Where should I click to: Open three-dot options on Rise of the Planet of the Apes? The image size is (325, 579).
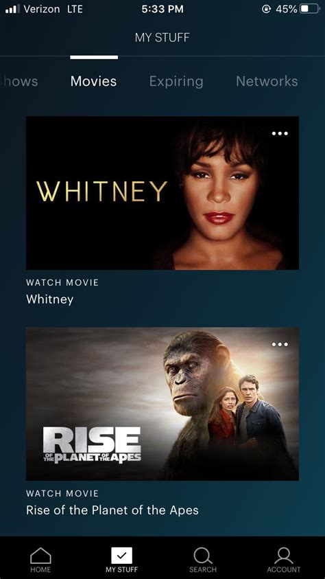pyautogui.click(x=280, y=344)
